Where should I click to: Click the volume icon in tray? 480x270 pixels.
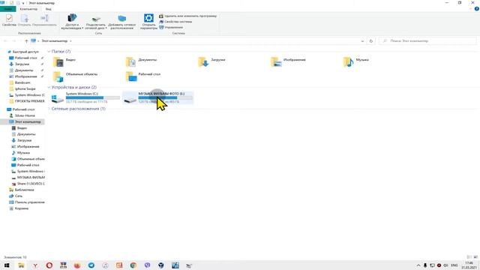tap(445, 265)
